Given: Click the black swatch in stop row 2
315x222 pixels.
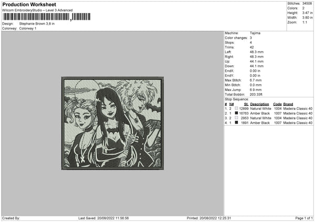Looking at the screenshot, I should (236, 113).
